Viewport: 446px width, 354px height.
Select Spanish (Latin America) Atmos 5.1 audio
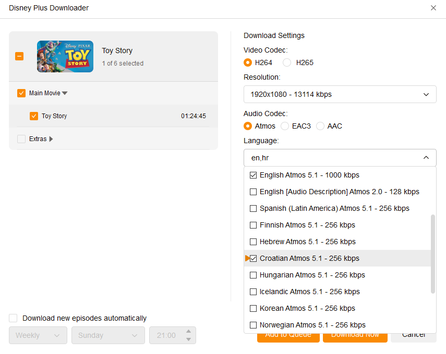(254, 209)
